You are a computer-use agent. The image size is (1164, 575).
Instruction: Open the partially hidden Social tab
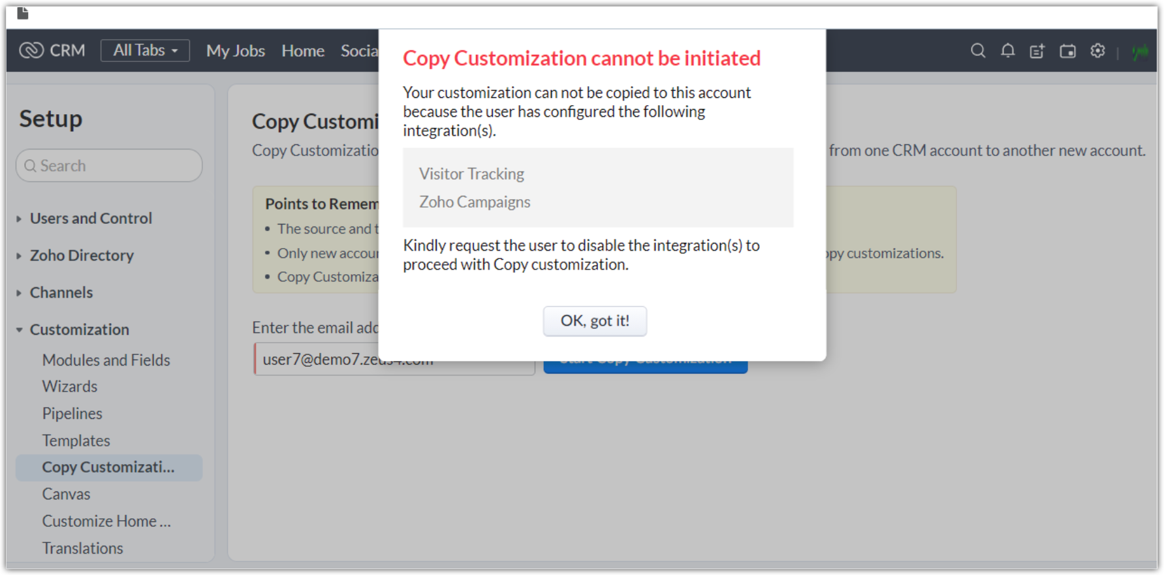pyautogui.click(x=359, y=51)
